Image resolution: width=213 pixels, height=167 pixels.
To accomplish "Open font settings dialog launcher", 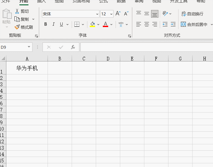I will click(x=130, y=36).
